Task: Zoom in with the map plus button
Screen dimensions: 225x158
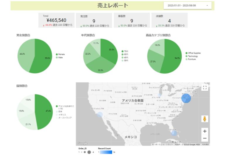Action: pos(205,131)
